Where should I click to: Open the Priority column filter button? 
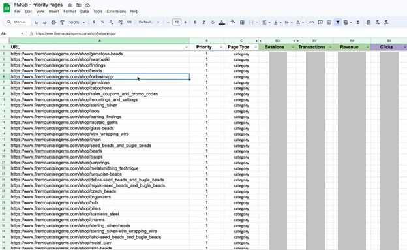click(x=221, y=47)
